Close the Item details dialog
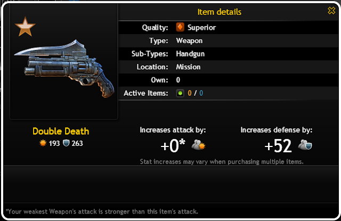The image size is (341, 221). pos(331,10)
